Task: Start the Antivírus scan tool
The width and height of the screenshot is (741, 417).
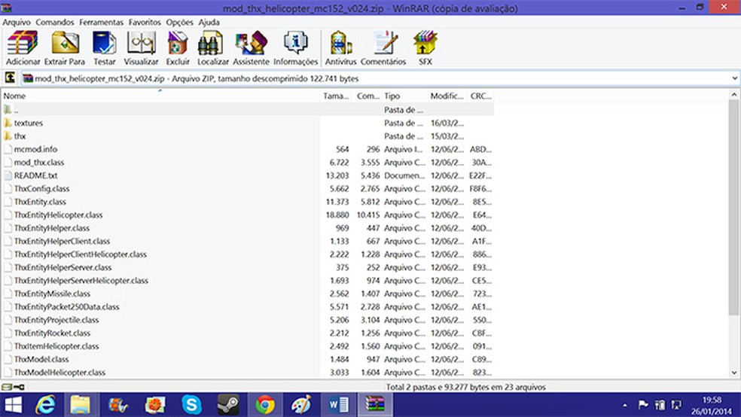Action: [340, 47]
